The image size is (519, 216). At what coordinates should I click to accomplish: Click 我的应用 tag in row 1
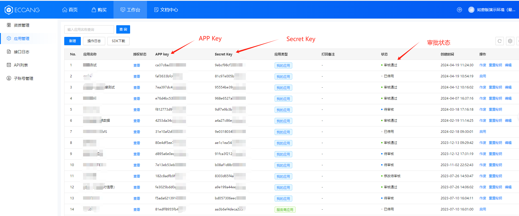click(x=283, y=65)
